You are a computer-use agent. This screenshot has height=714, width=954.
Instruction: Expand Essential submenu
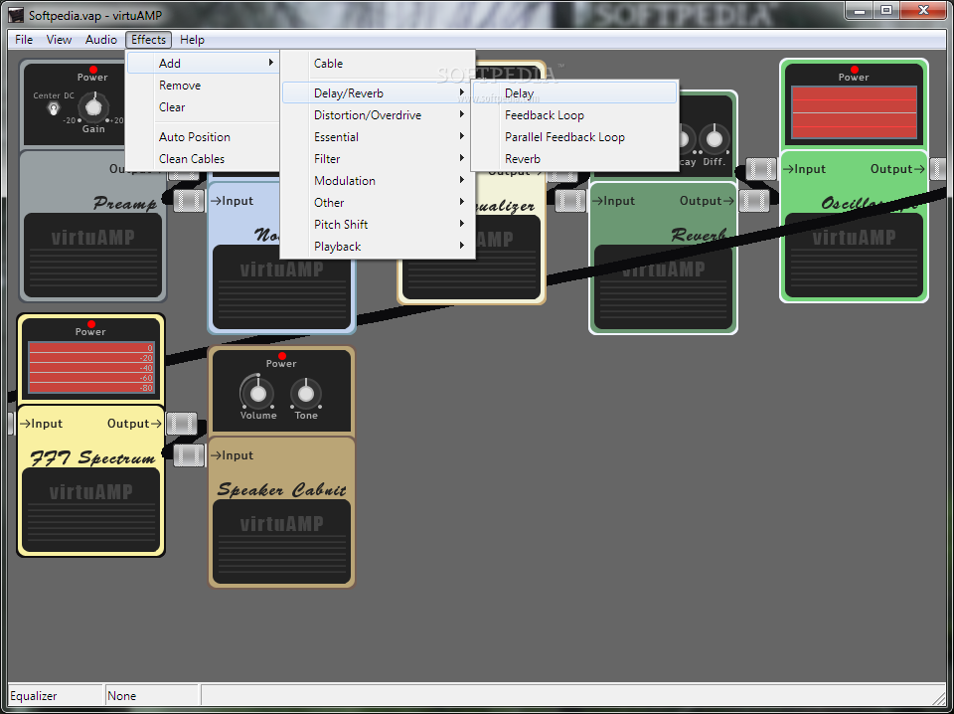point(378,137)
